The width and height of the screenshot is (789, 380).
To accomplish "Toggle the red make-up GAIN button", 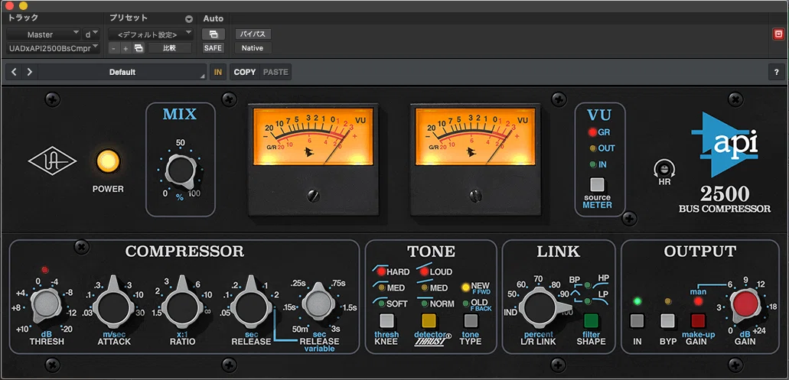I will pos(698,320).
